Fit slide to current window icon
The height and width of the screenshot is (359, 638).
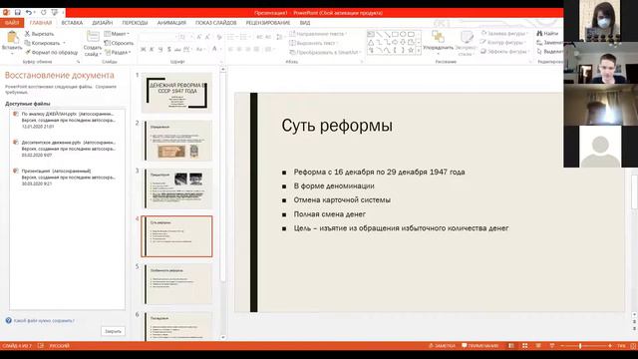tap(633, 346)
